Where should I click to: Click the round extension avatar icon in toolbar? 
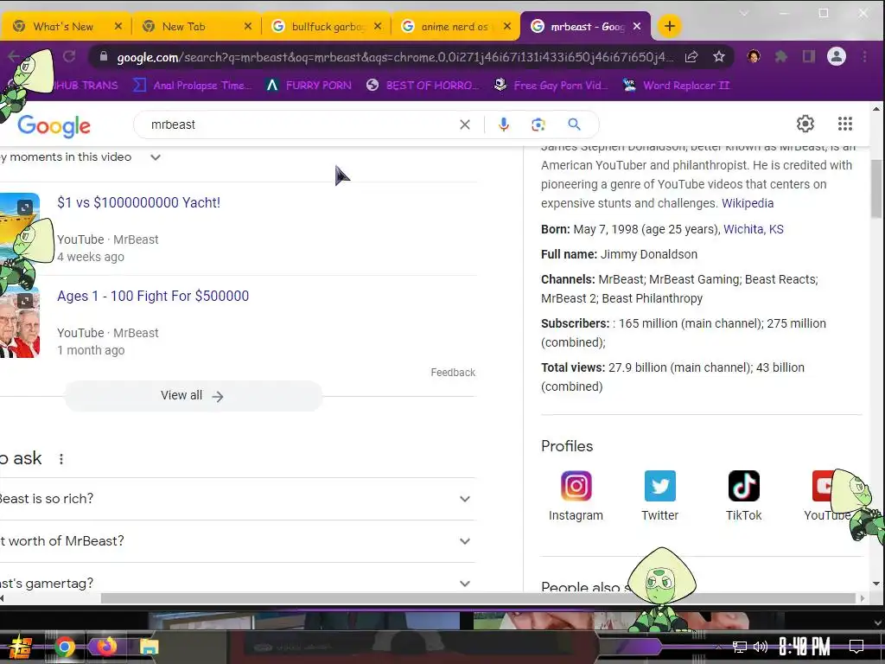coord(754,56)
